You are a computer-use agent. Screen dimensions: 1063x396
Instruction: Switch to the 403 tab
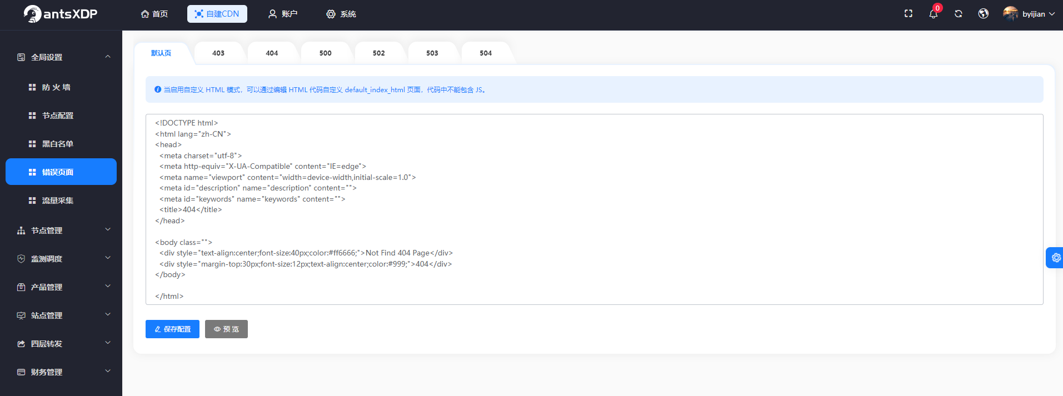[x=218, y=53]
